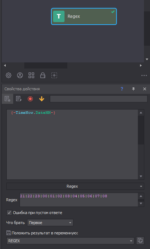Viewport: 150px width, 249px height.
Task: Click the orange down arrow icon
Action: click(42, 99)
